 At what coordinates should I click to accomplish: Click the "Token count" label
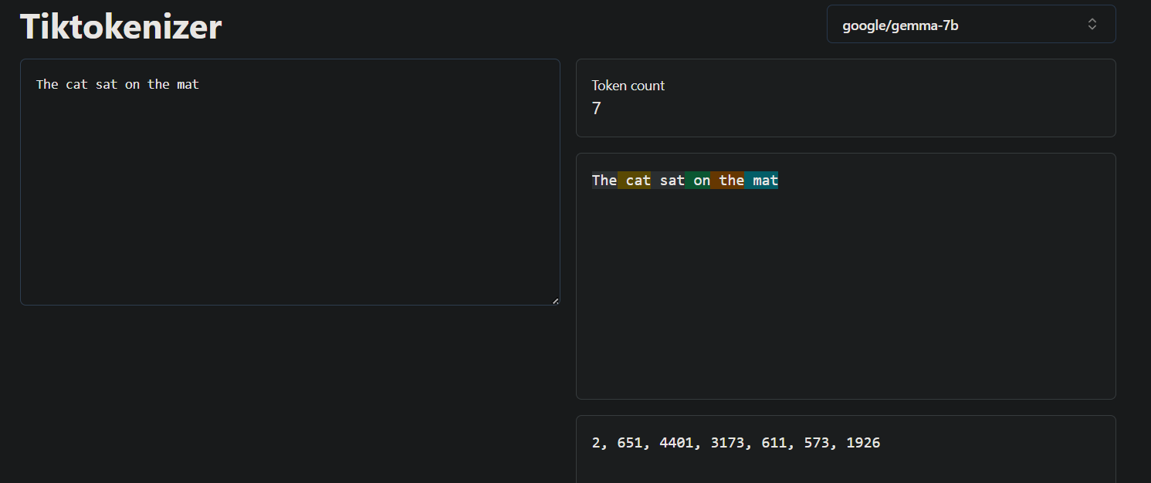point(628,86)
